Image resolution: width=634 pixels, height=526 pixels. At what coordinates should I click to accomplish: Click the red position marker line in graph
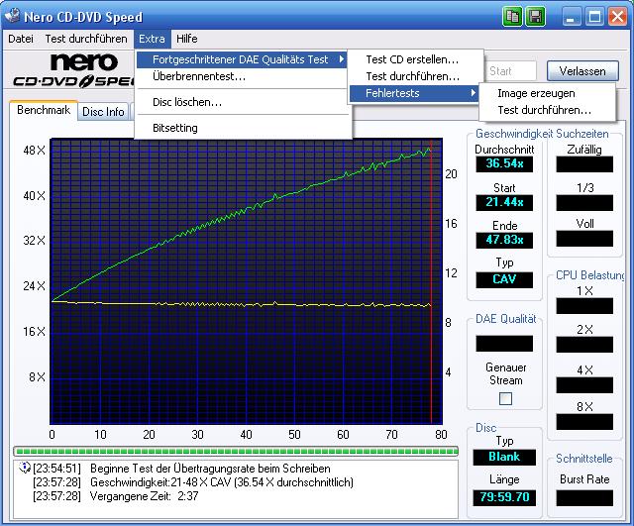(431, 283)
